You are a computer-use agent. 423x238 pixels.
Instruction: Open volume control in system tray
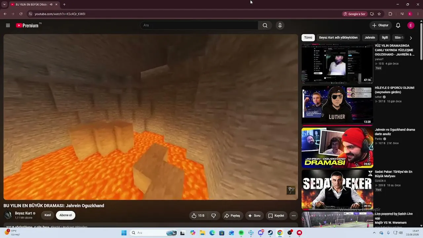pyautogui.click(x=401, y=233)
